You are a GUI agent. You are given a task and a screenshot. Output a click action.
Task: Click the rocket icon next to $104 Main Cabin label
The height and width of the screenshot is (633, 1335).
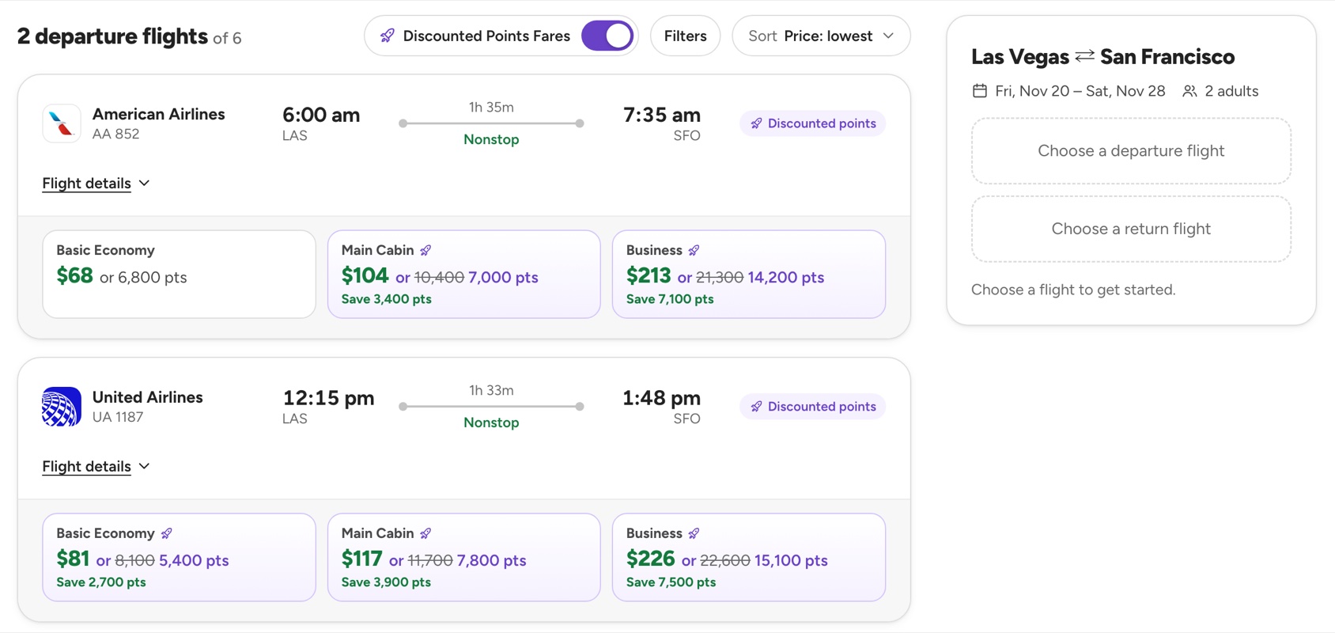click(x=425, y=251)
